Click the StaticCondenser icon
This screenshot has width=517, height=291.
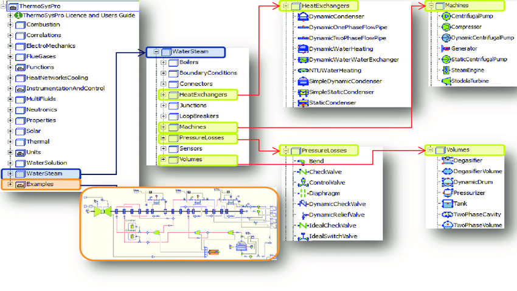coord(303,103)
